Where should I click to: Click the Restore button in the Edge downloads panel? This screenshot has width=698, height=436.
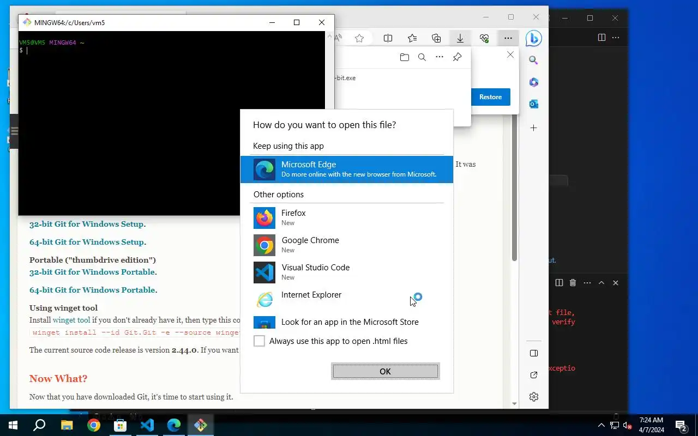click(x=490, y=97)
